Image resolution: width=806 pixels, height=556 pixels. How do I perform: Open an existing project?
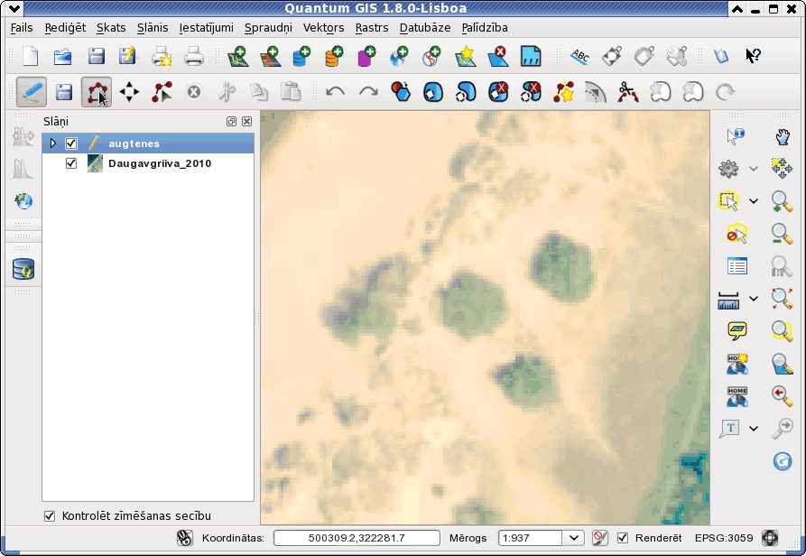click(x=63, y=56)
